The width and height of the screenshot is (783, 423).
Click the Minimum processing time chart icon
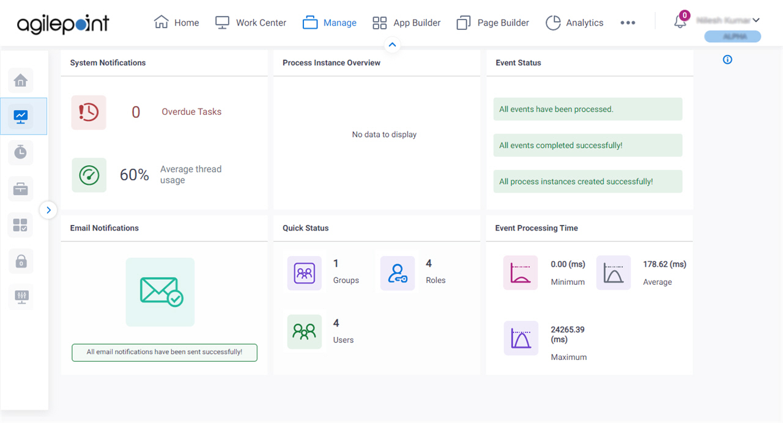coord(521,273)
